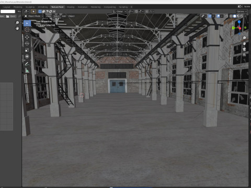The width and height of the screenshot is (251, 188).
Task: Switch to the Compositing workspace tab
Action: pos(110,7)
